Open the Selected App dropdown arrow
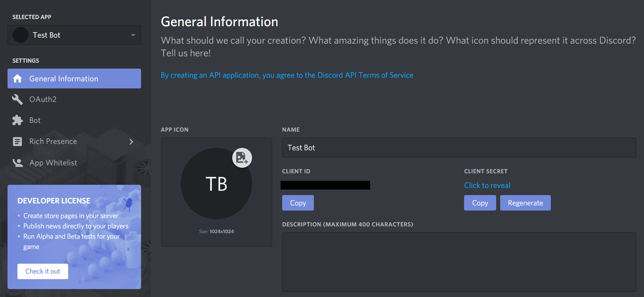This screenshot has width=644, height=297. coord(133,35)
